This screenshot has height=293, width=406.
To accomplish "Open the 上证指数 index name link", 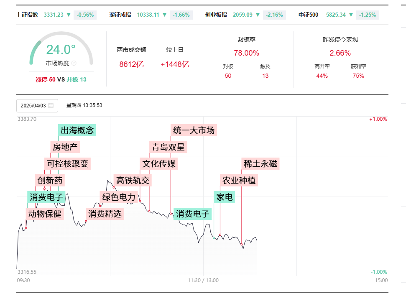I will (x=27, y=15).
